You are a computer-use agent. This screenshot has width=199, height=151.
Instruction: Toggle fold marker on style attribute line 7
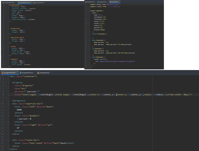(x=9, y=94)
